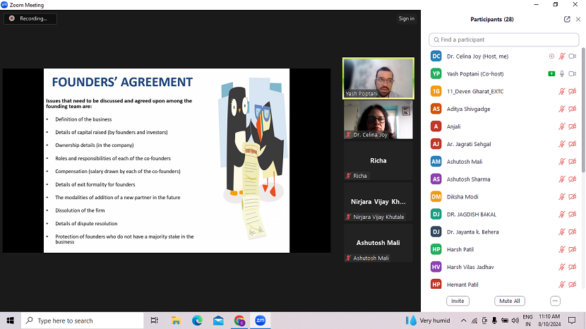Toggle mute icon for Ashutosh Sharma
Screen dimensions: 586x329
(562, 179)
